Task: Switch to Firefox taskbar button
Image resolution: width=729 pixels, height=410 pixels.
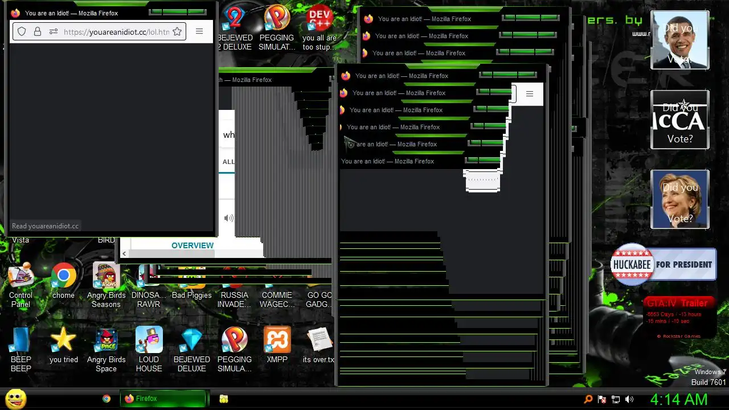Action: [163, 399]
